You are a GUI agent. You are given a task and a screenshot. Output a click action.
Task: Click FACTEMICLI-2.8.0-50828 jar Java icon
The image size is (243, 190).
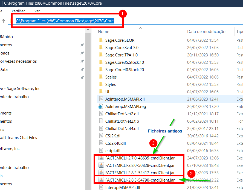(101, 165)
